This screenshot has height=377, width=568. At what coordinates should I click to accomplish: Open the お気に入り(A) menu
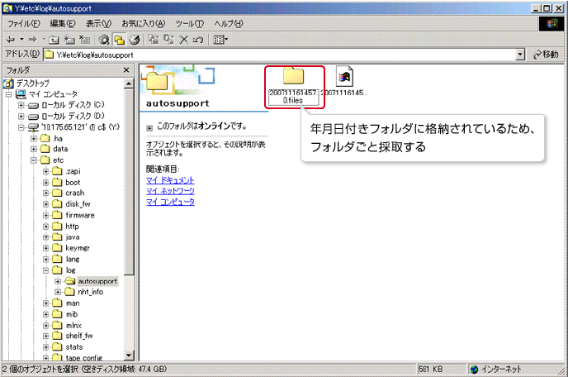click(144, 24)
